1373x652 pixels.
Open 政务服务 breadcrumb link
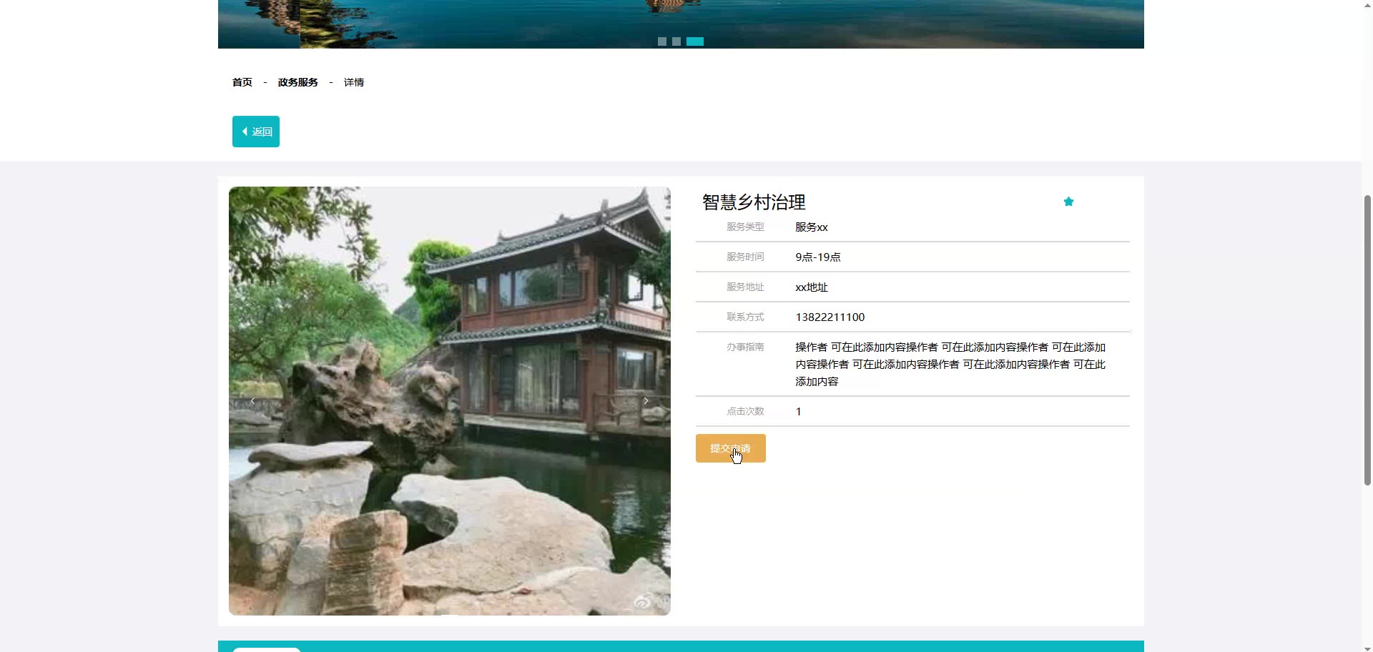click(298, 82)
